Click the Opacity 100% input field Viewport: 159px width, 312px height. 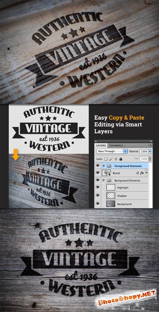pos(144,151)
